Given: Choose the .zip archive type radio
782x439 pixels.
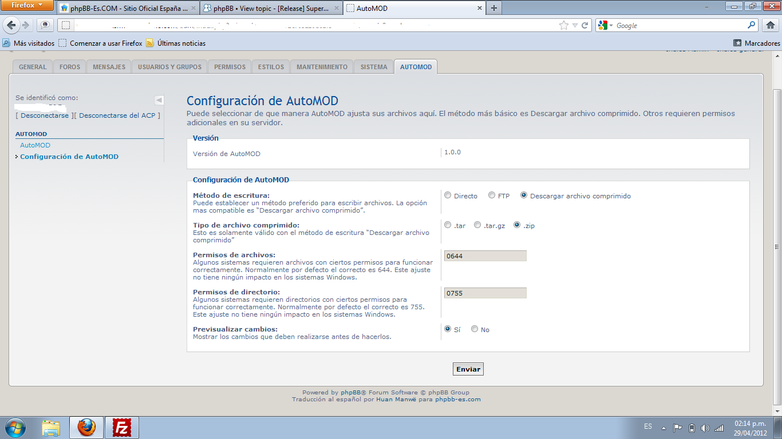Looking at the screenshot, I should point(518,225).
